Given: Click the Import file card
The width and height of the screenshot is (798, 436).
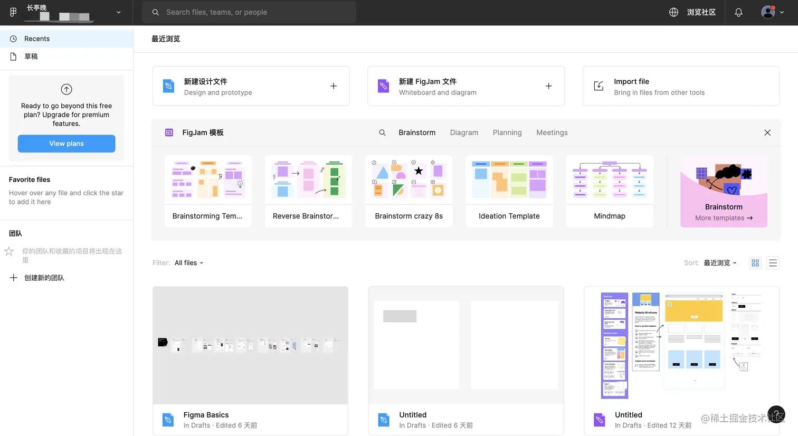Looking at the screenshot, I should (x=681, y=86).
